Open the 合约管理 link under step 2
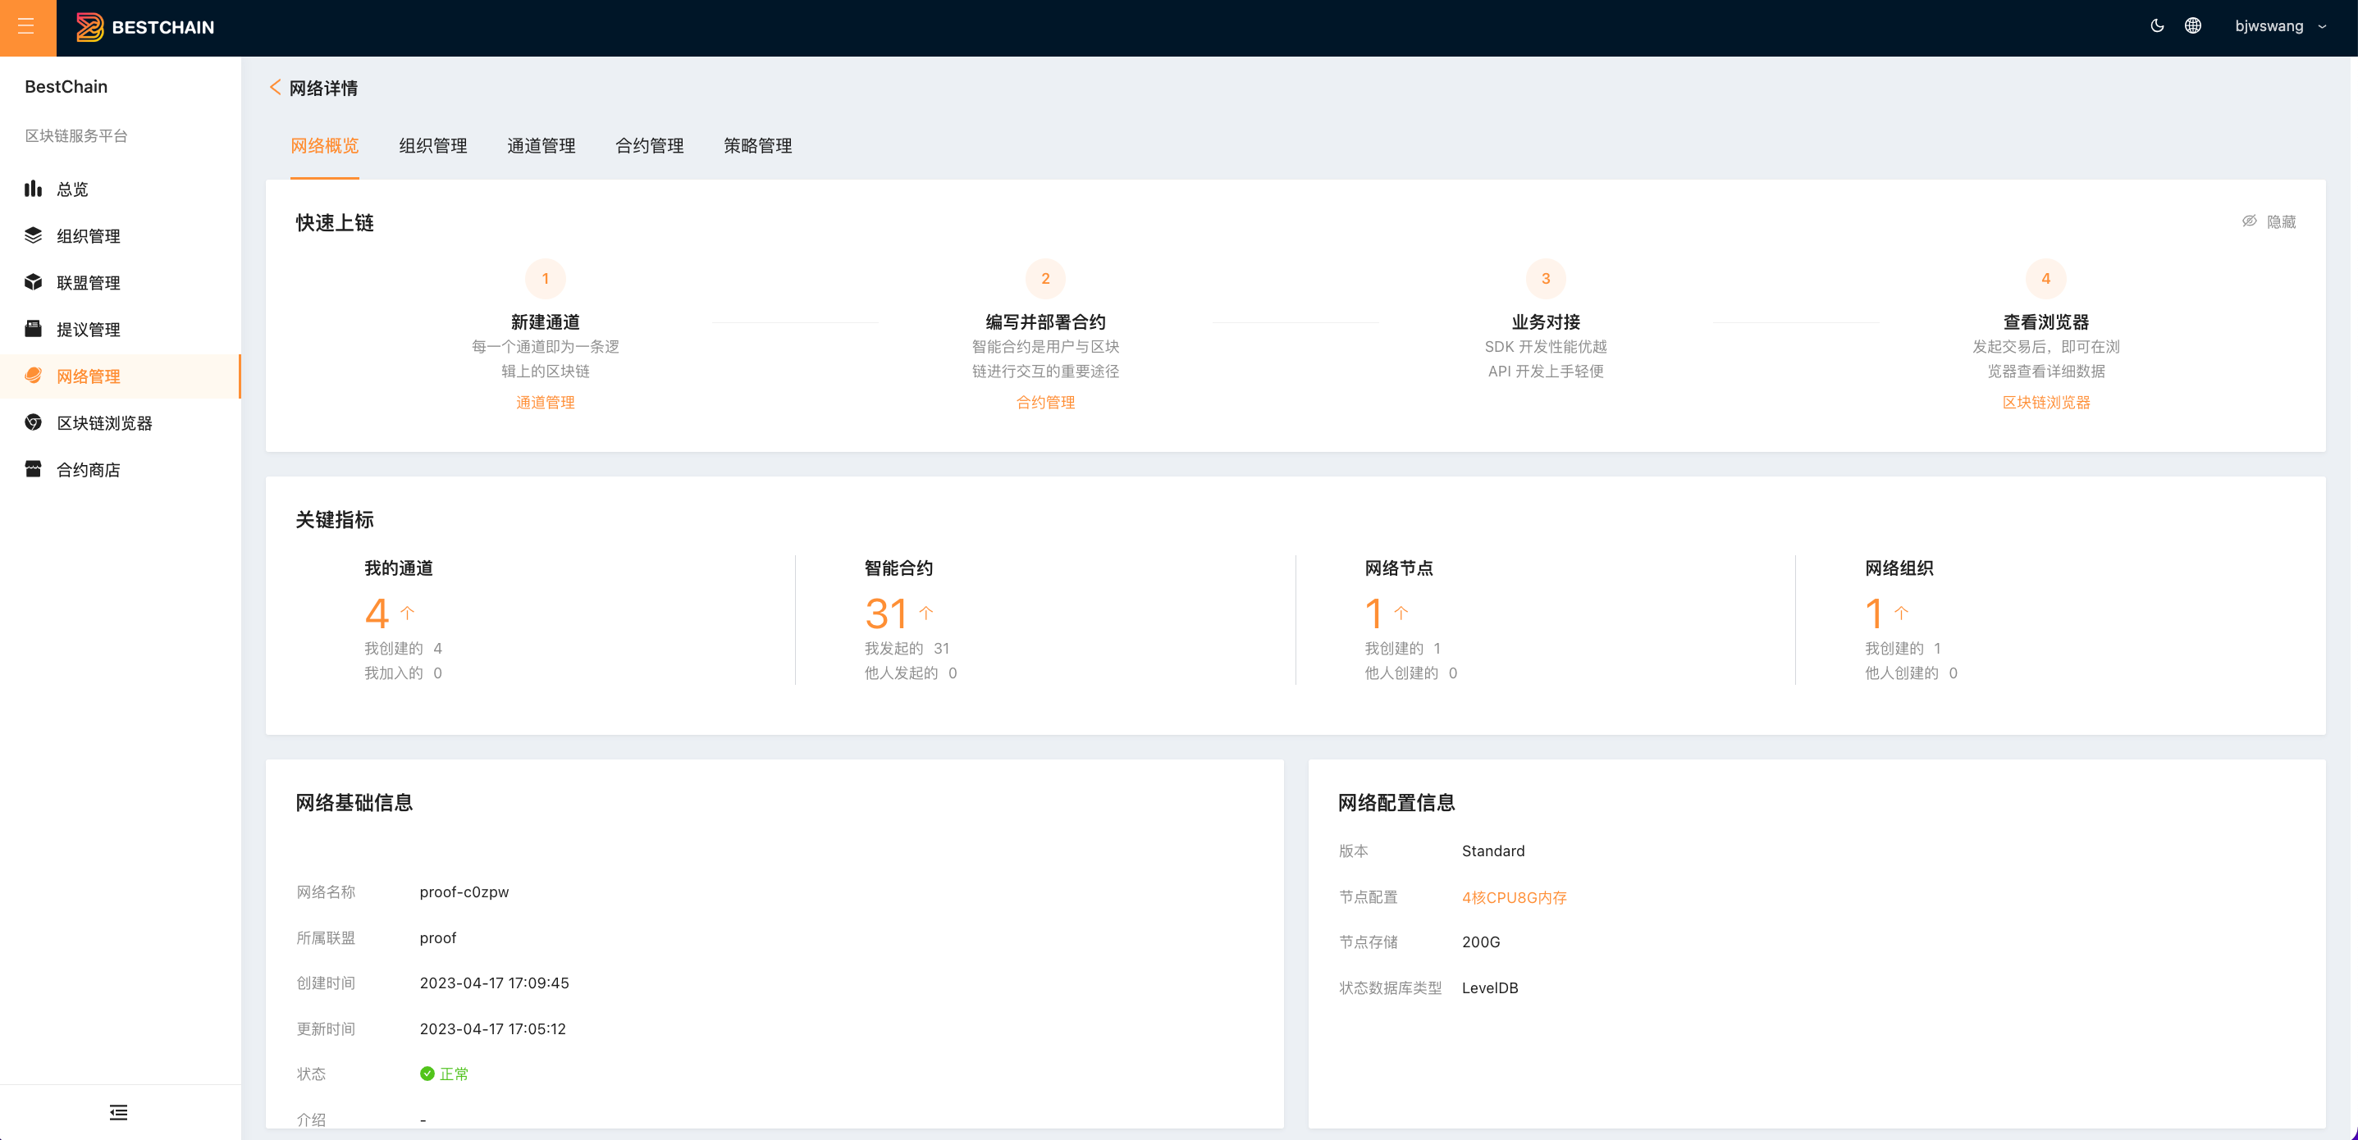Viewport: 2358px width, 1140px height. pos(1045,403)
